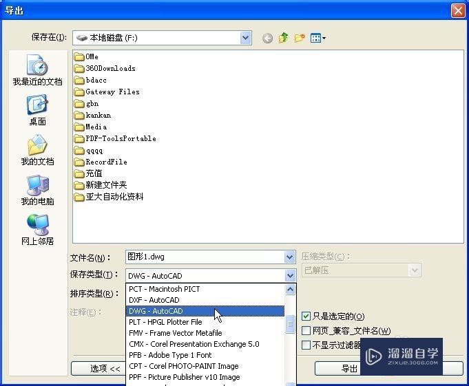
Task: Select the 360Downloads folder icon
Action: coord(79,68)
